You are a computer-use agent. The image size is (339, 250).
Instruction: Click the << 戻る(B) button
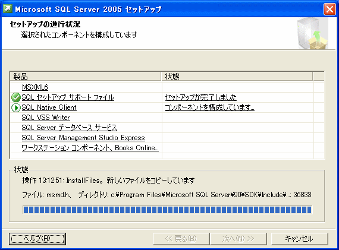coord(181,239)
